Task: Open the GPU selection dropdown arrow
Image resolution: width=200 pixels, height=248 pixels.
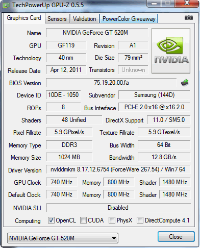Action: tap(114, 238)
